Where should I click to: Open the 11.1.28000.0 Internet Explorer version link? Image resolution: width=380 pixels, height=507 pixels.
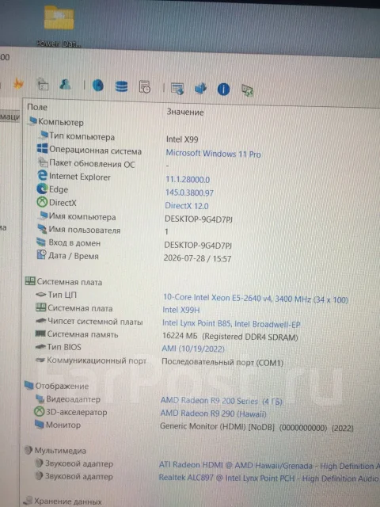pos(188,180)
